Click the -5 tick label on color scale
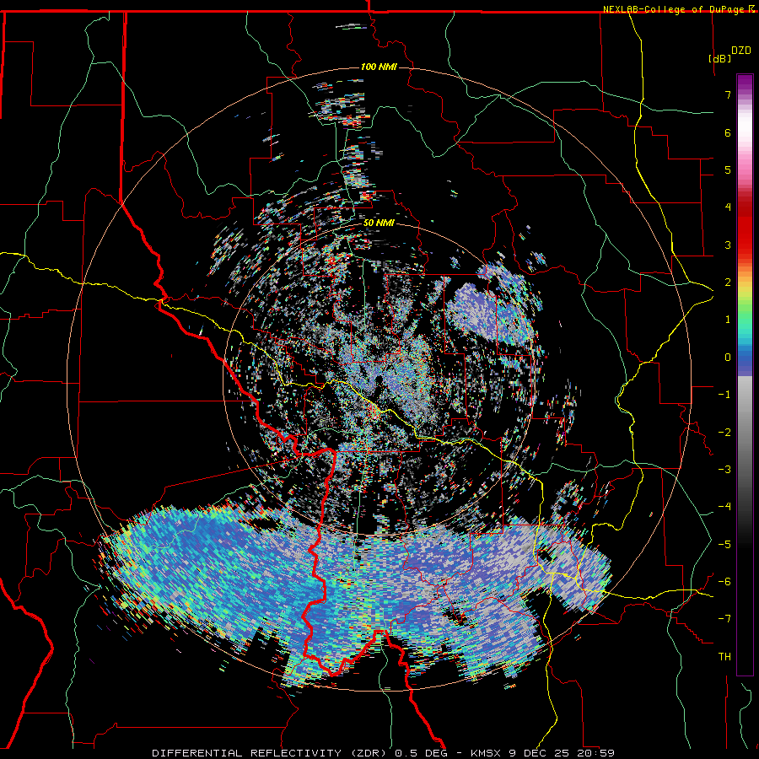 click(724, 545)
